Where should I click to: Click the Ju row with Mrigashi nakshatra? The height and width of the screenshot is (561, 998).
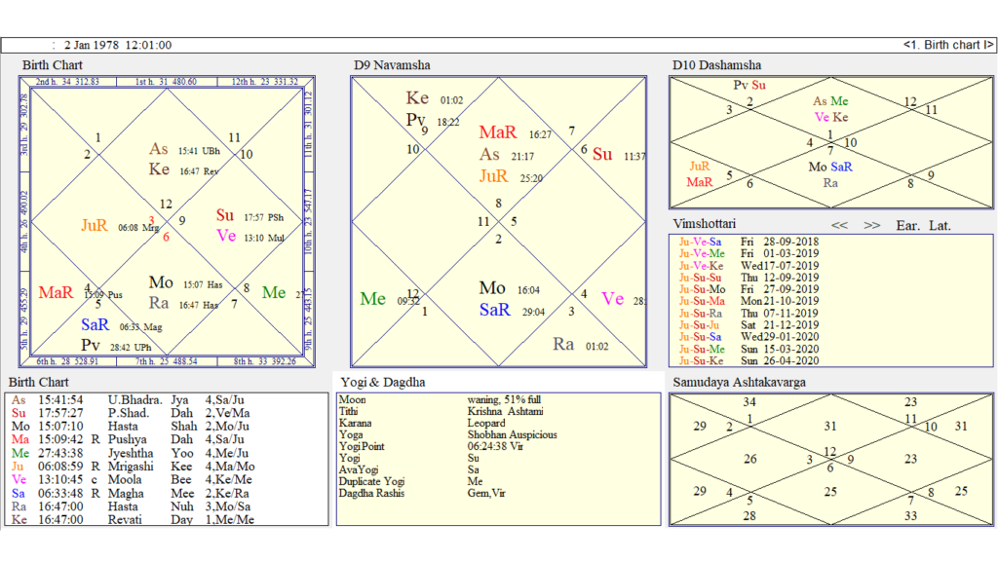click(133, 467)
